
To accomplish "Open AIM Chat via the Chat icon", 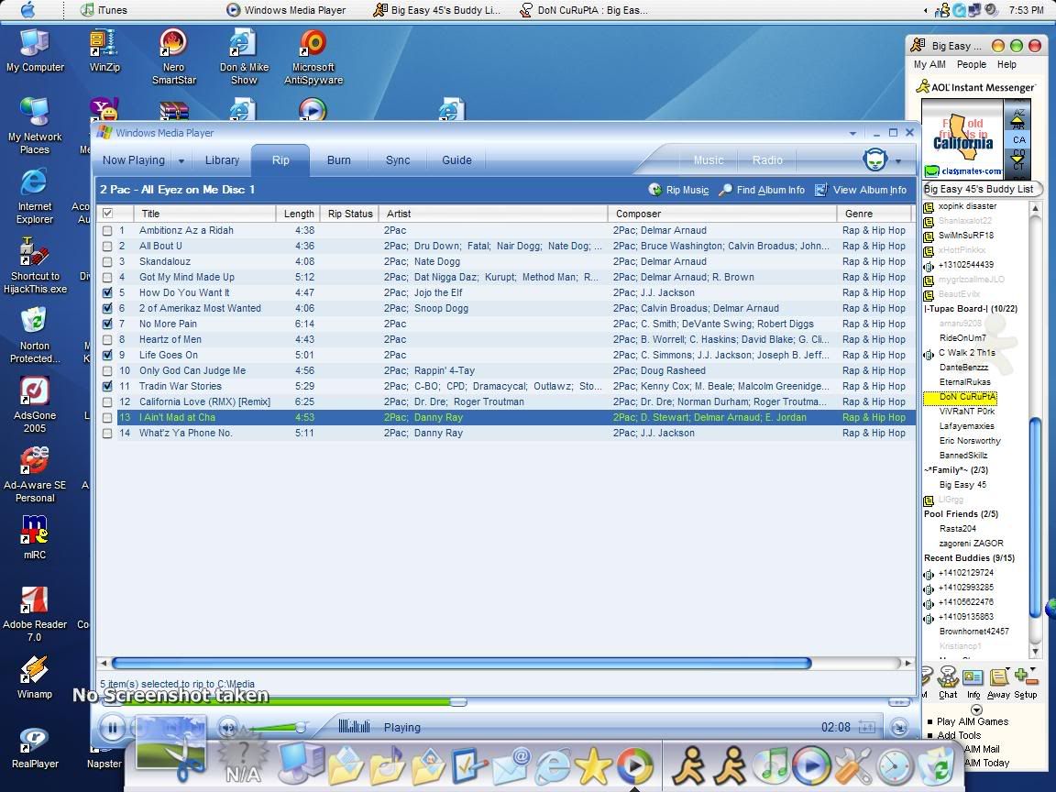I will (x=949, y=680).
